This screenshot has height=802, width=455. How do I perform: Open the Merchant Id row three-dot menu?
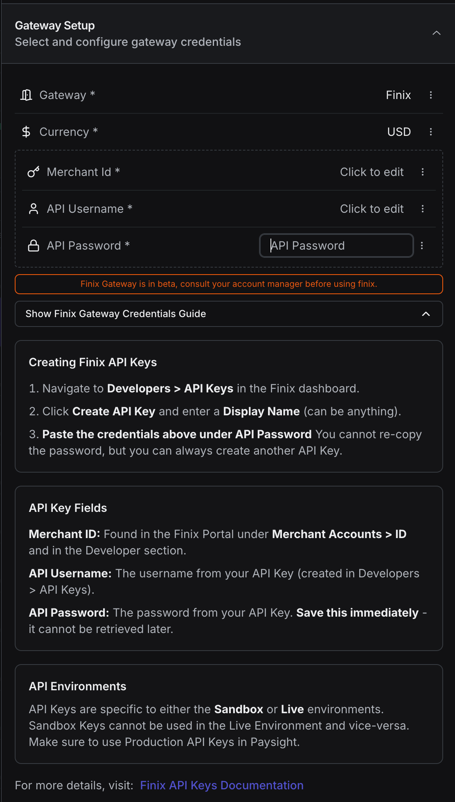pos(423,172)
